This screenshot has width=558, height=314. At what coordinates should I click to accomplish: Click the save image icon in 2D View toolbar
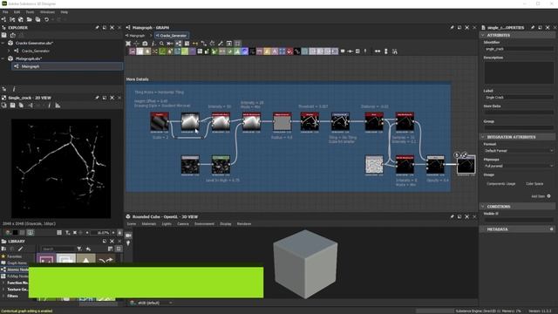click(x=12, y=106)
